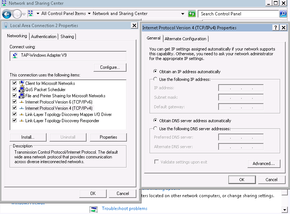Select QoS Packet Scheduler row text
The image size is (290, 214).
point(45,90)
